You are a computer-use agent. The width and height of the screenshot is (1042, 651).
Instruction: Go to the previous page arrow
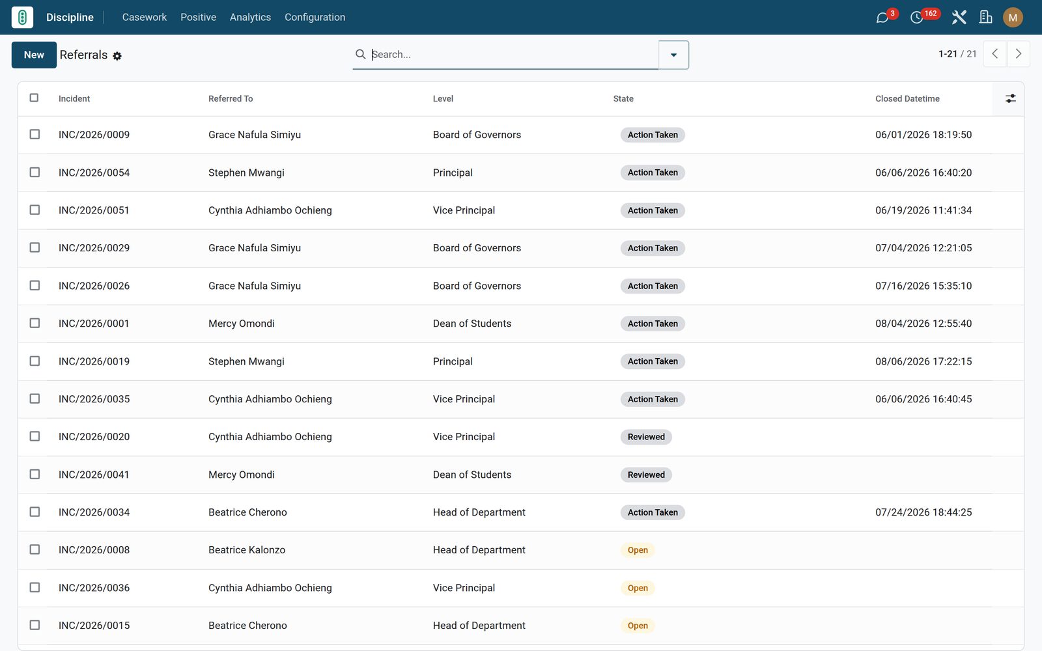point(994,54)
